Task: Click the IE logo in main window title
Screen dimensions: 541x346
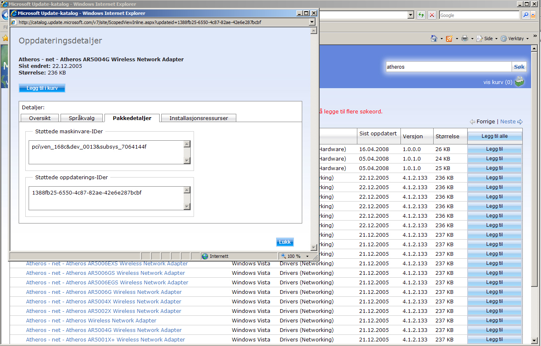Action: point(5,4)
